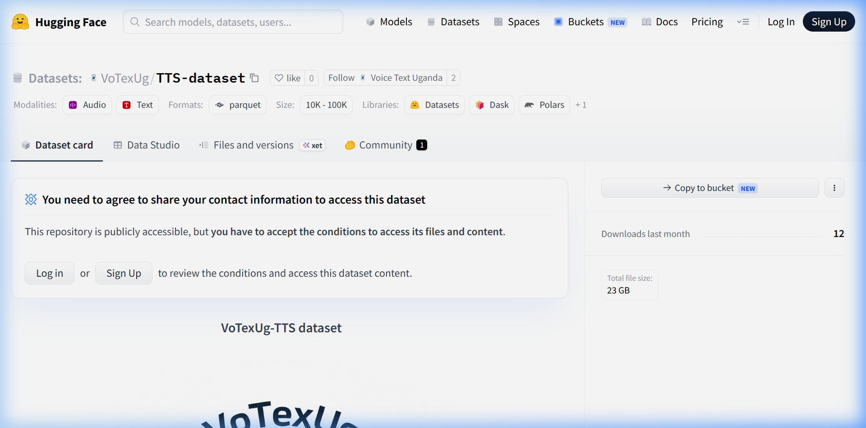Image resolution: width=866 pixels, height=428 pixels.
Task: Open the VoTexUg organization link
Action: pos(125,78)
